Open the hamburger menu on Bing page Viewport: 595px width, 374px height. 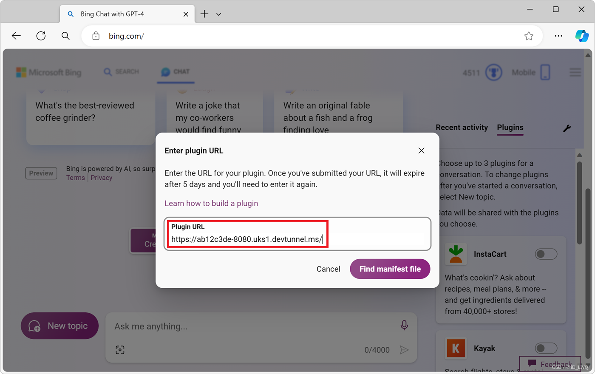tap(575, 73)
